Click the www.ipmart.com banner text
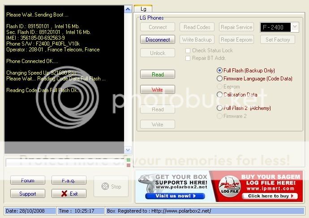This screenshot has height=218, width=309. (x=270, y=189)
